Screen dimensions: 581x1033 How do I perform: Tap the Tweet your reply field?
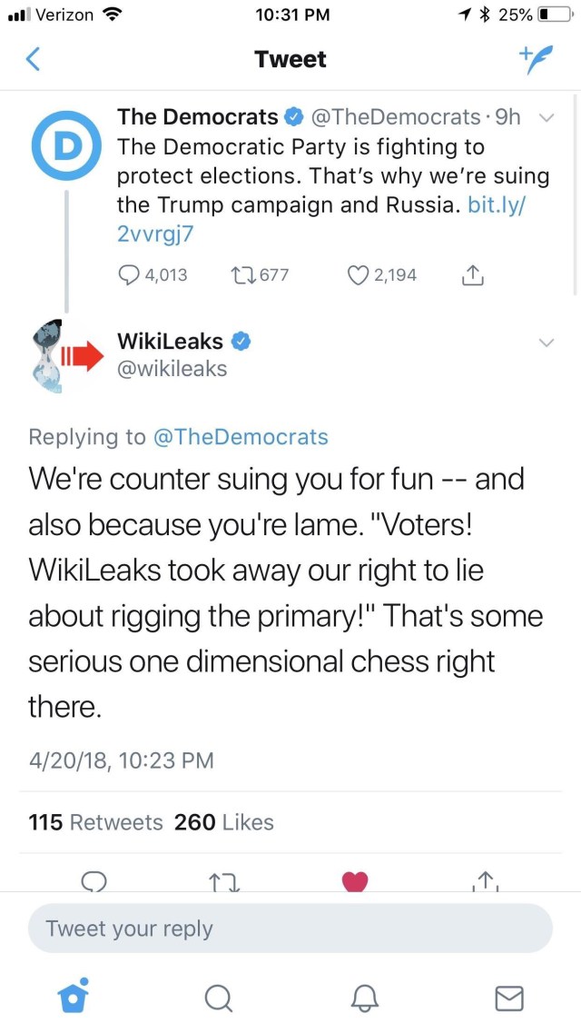[290, 929]
